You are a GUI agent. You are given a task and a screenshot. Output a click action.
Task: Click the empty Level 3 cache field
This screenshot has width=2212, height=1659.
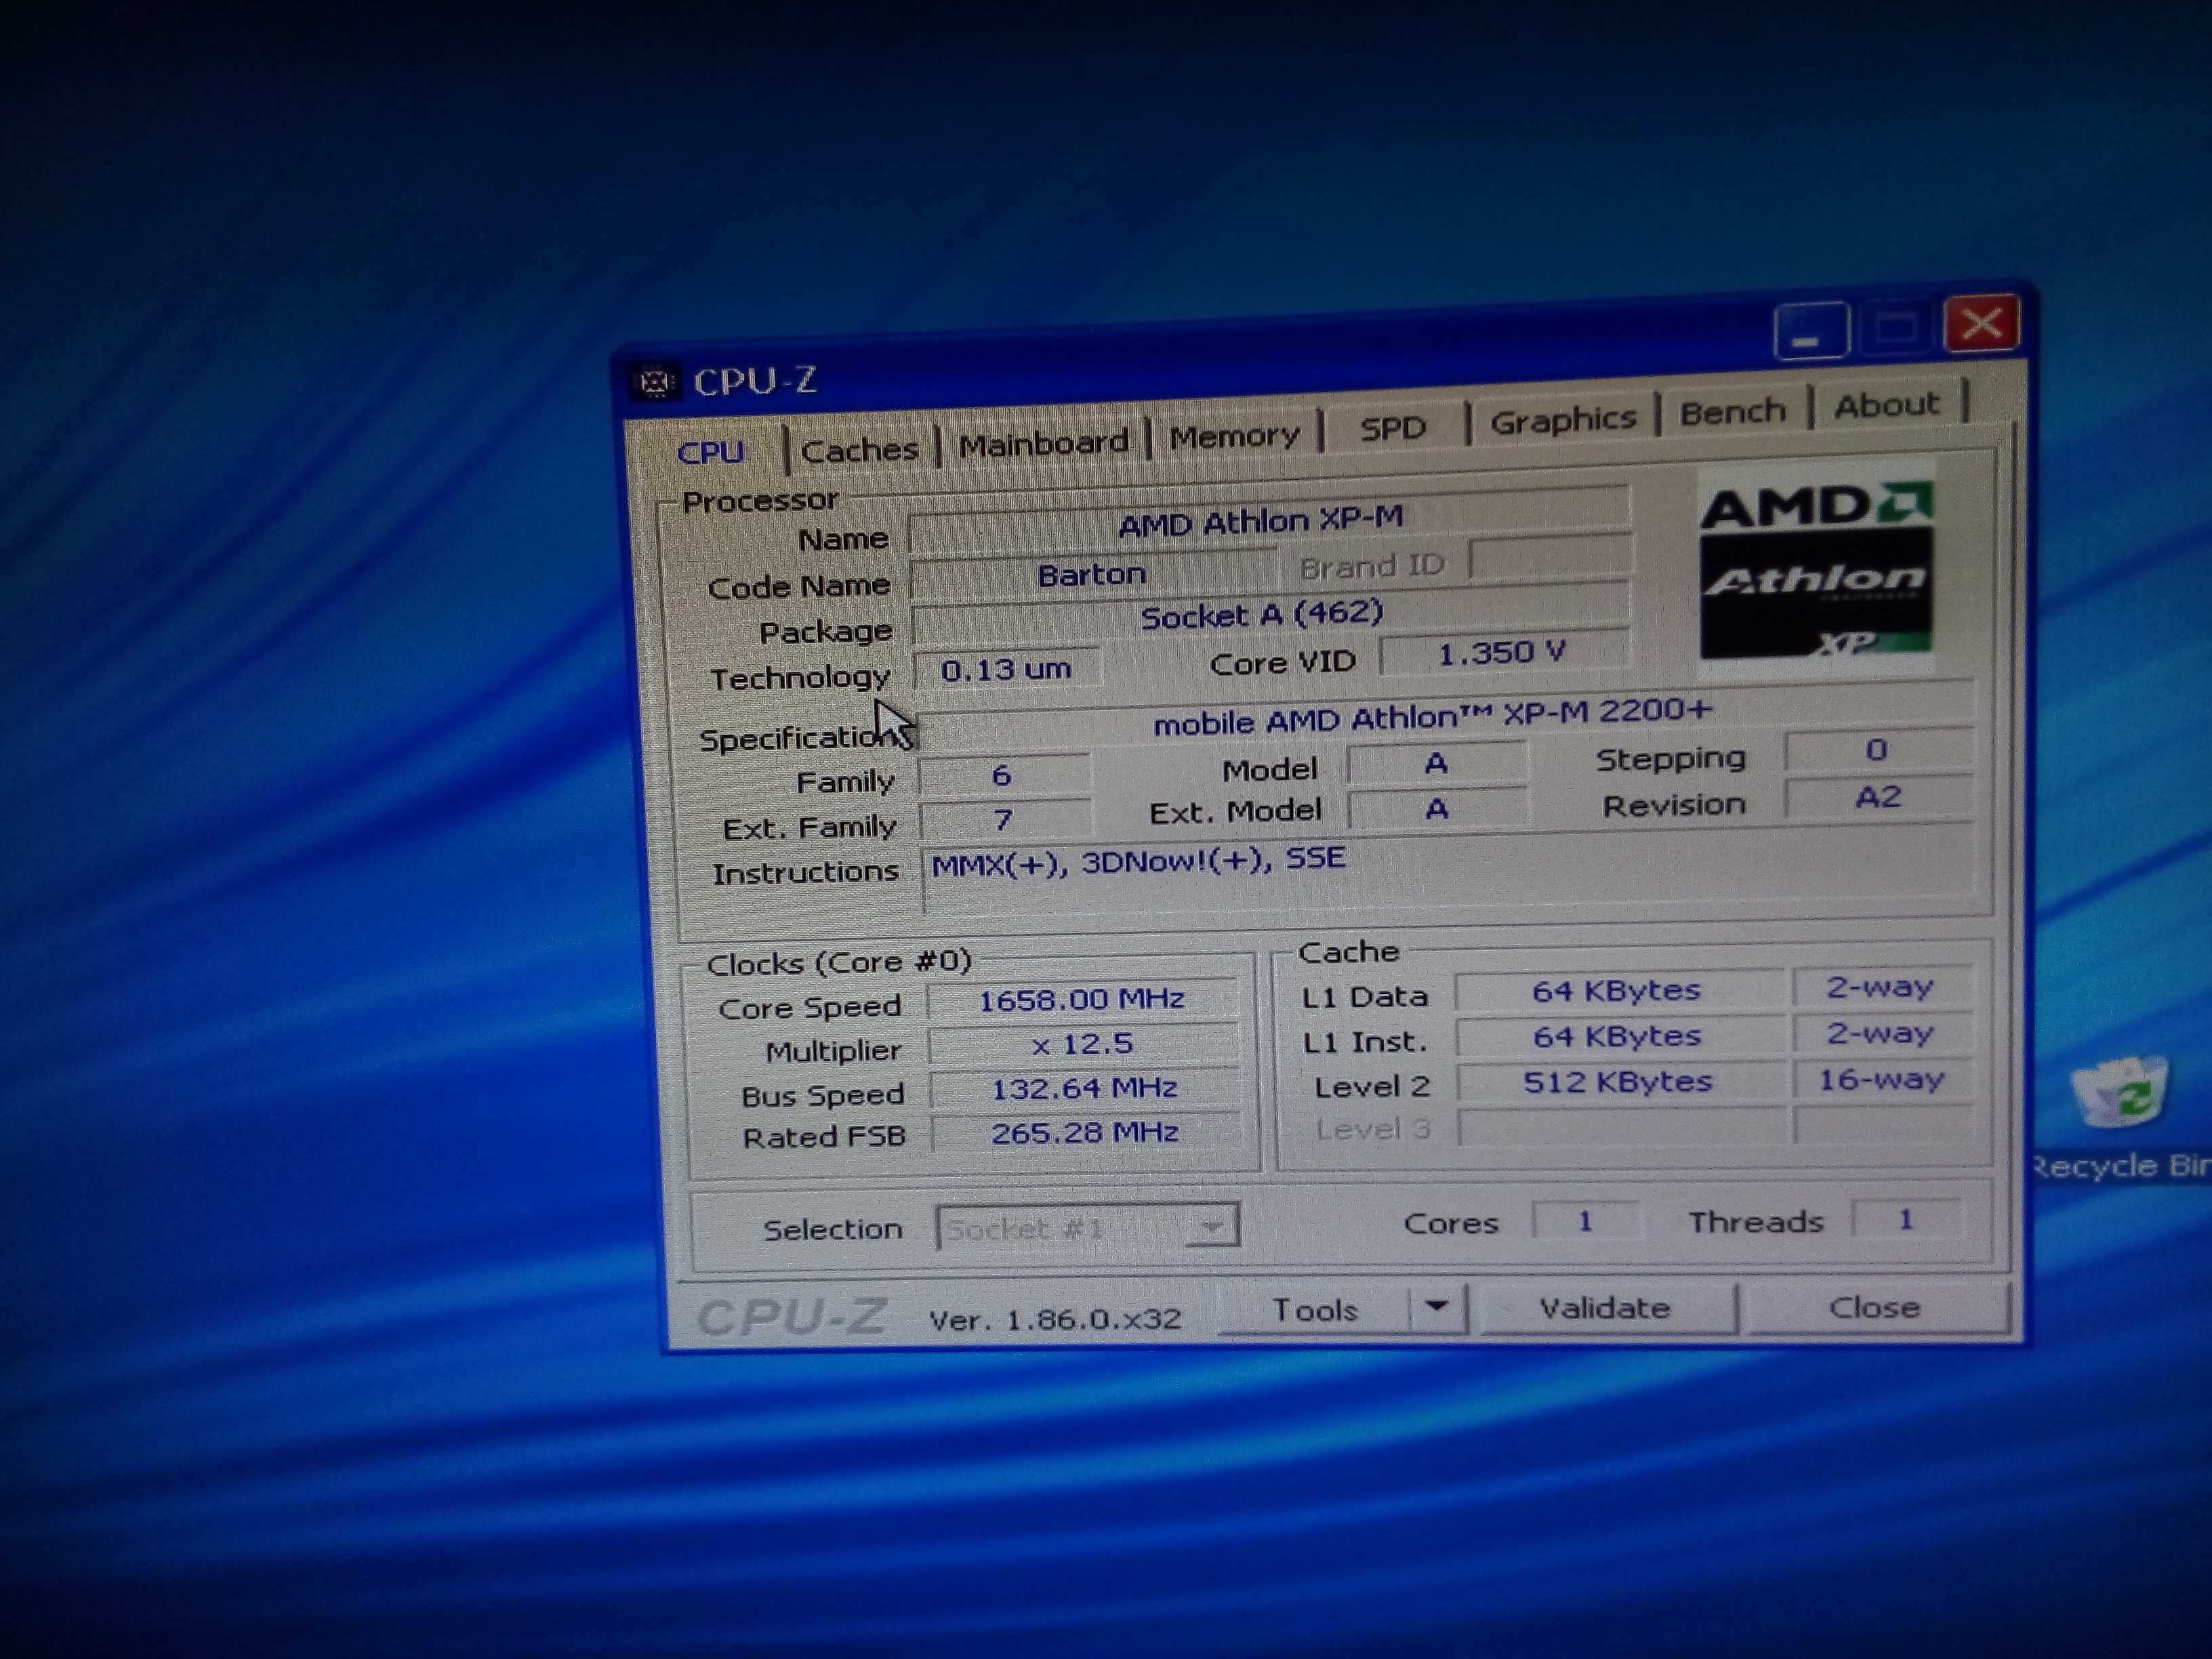click(x=1622, y=1127)
